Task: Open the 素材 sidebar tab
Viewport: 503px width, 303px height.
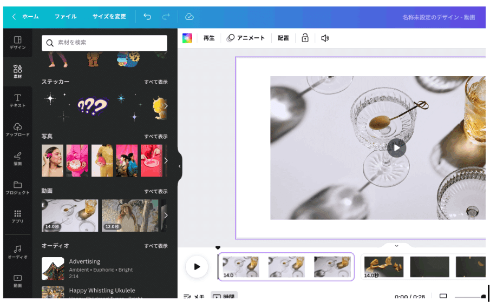Action: [18, 72]
